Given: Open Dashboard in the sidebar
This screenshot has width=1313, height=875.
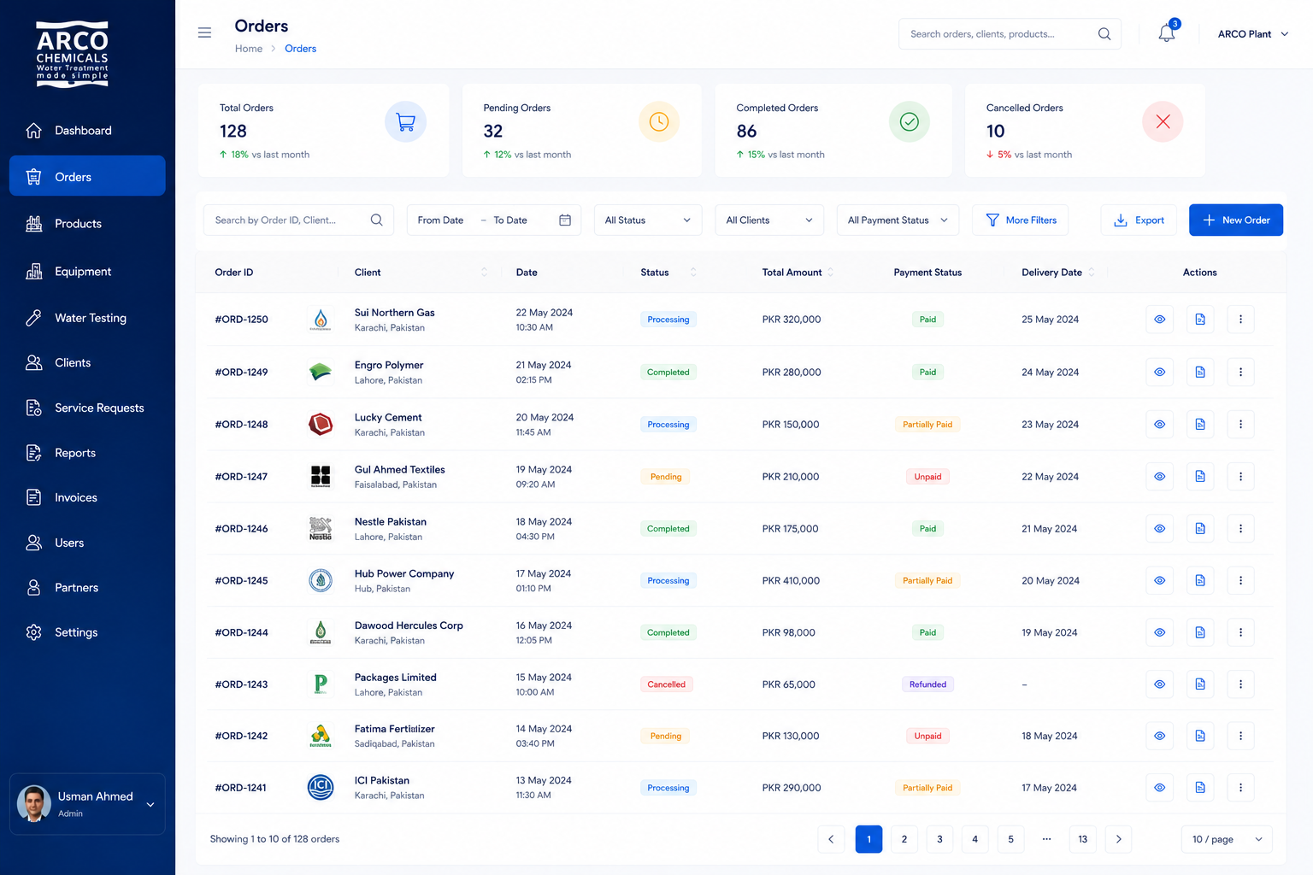Looking at the screenshot, I should (87, 131).
